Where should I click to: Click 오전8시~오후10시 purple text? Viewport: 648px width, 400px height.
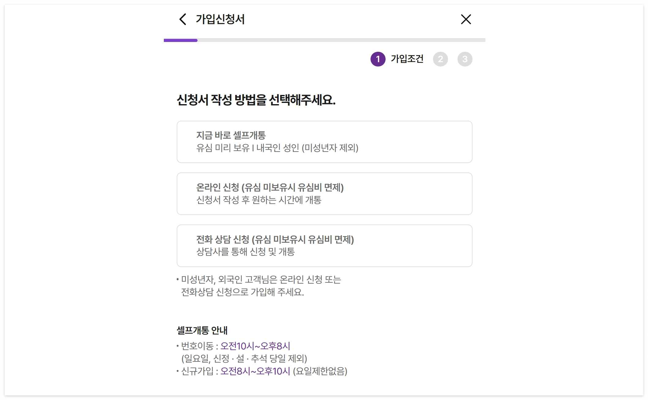tap(255, 371)
